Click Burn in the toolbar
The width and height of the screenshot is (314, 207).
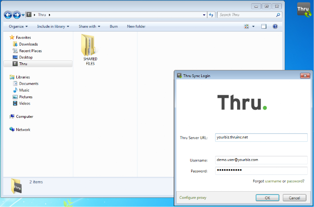tap(113, 26)
